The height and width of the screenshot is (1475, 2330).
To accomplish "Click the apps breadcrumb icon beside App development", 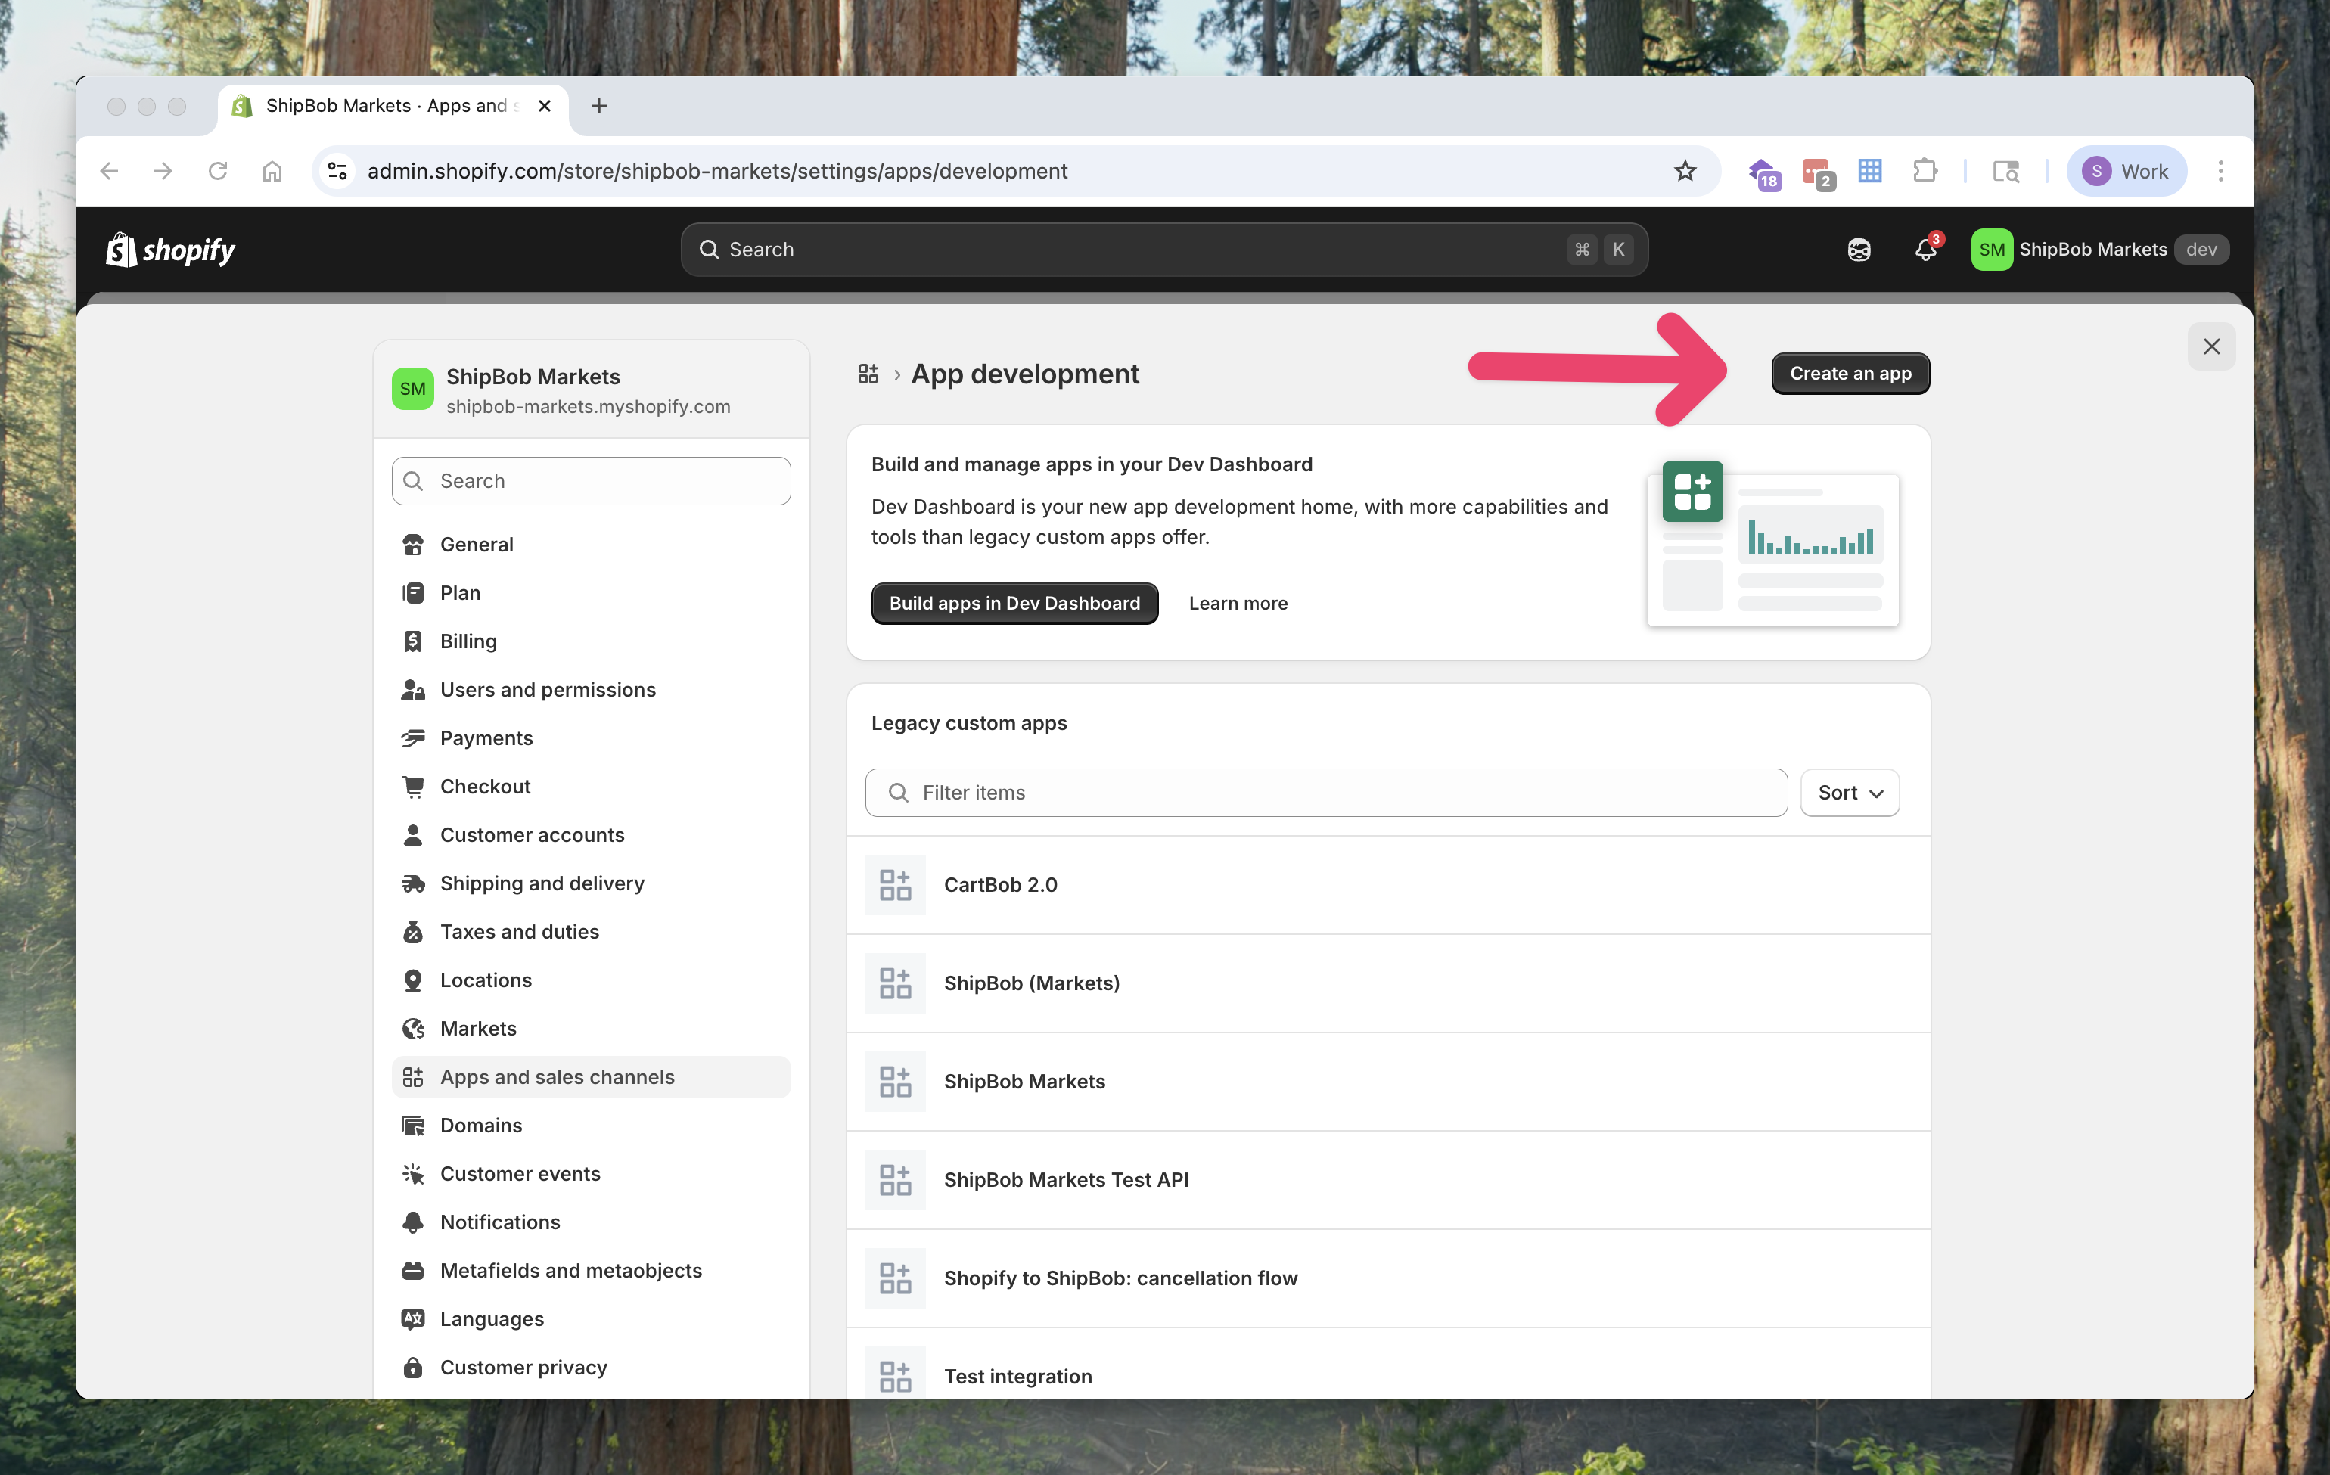I will (868, 374).
